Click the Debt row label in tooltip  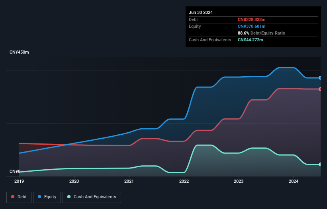tap(193, 19)
